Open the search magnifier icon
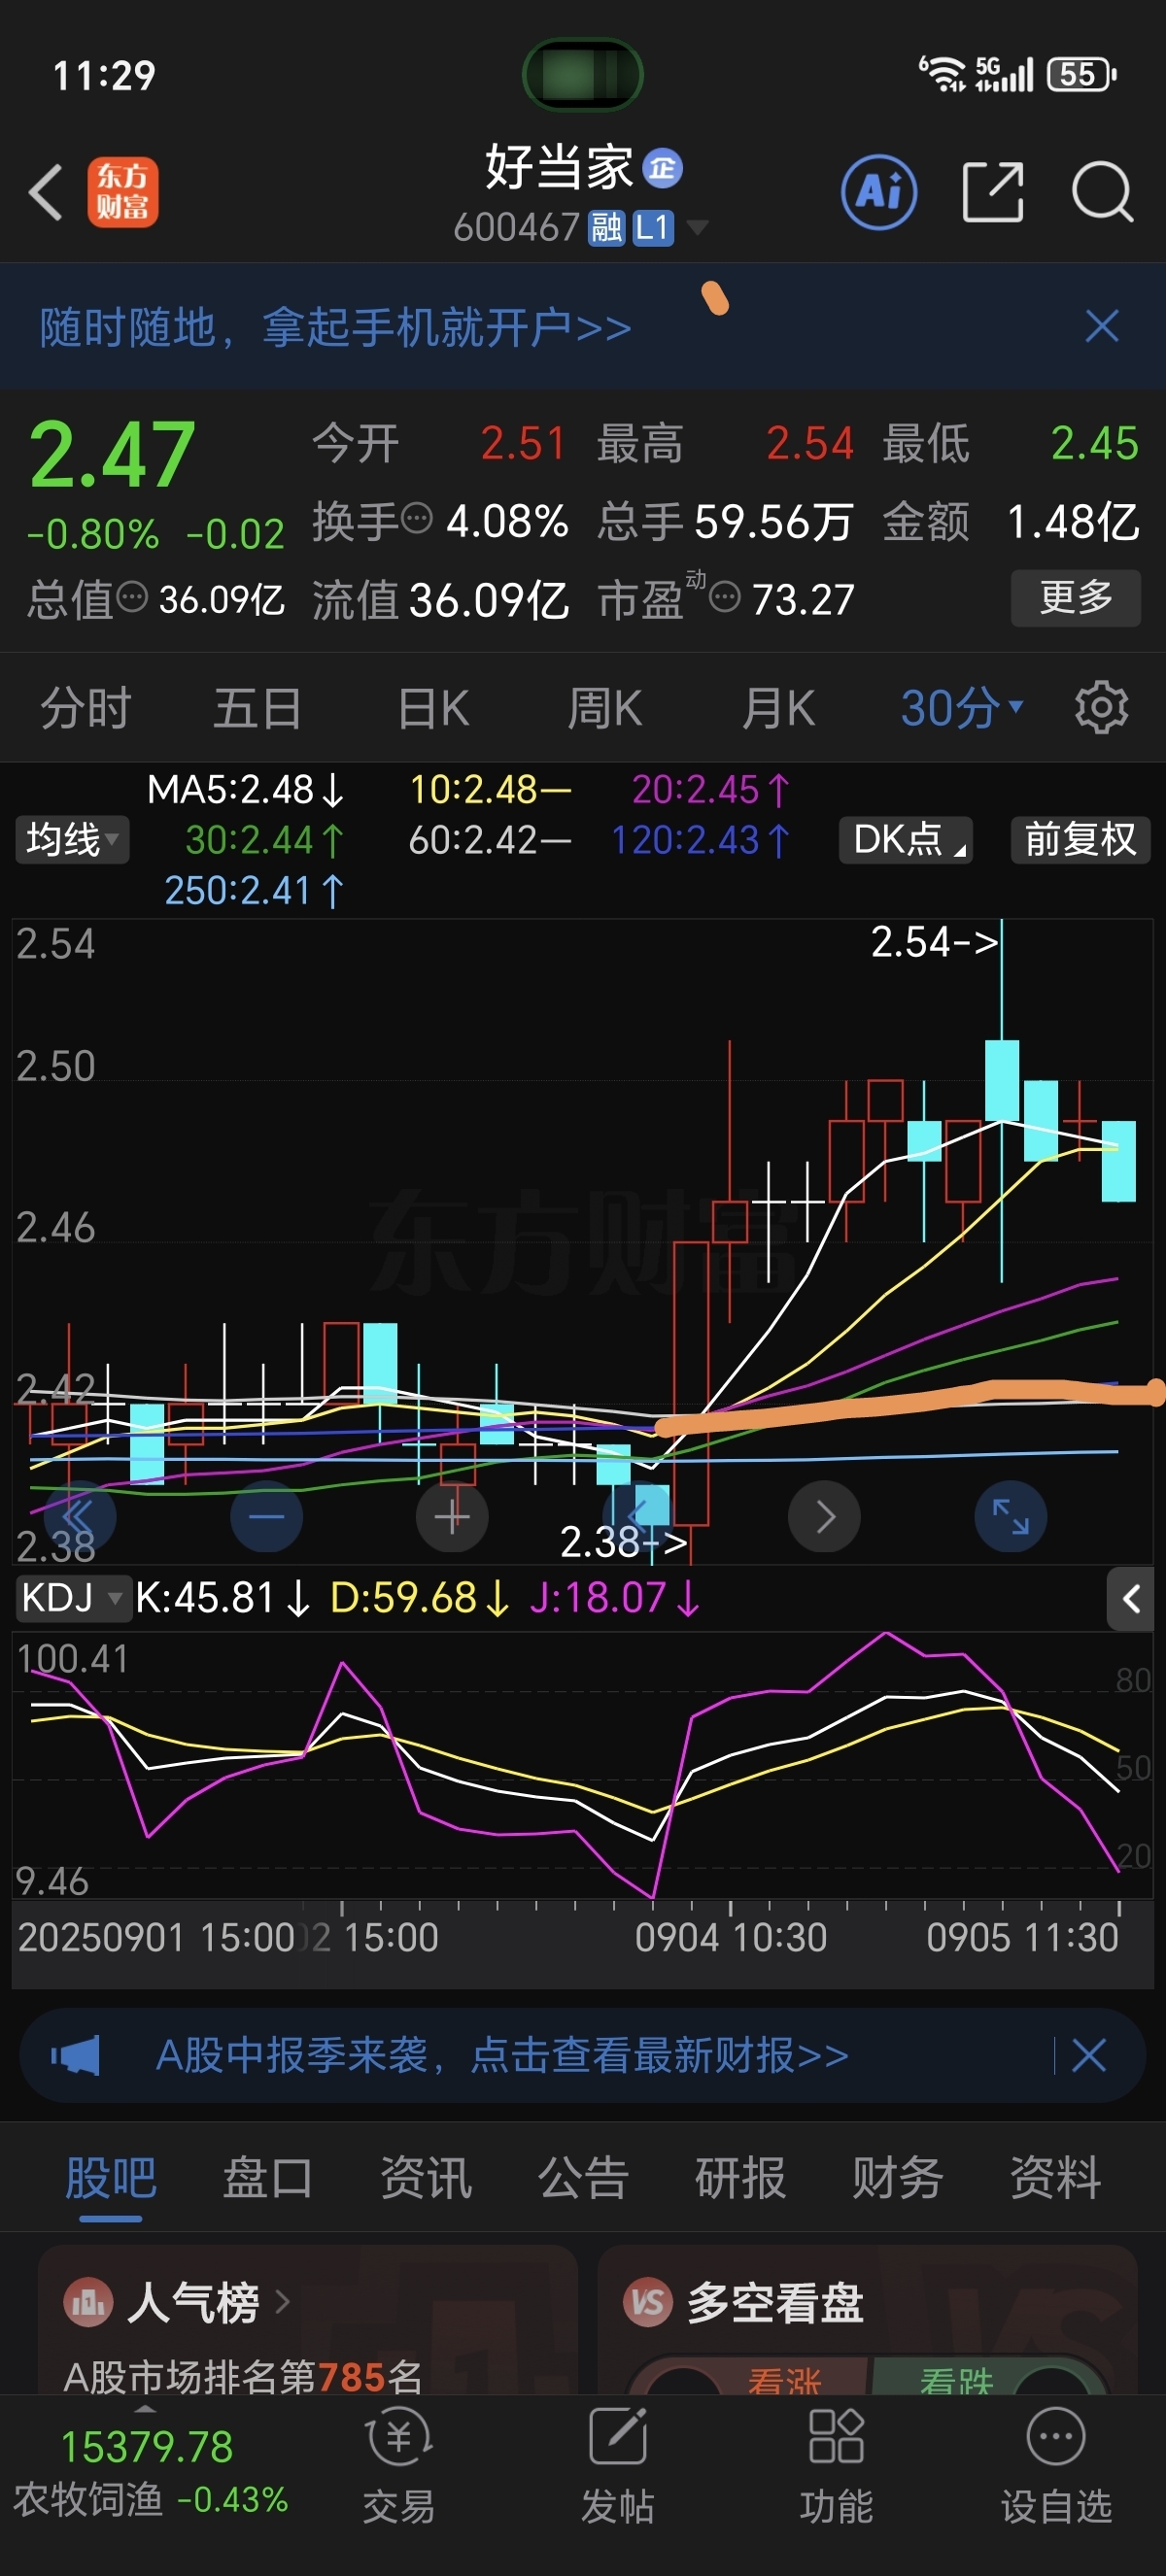This screenshot has height=2576, width=1166. tap(1102, 191)
